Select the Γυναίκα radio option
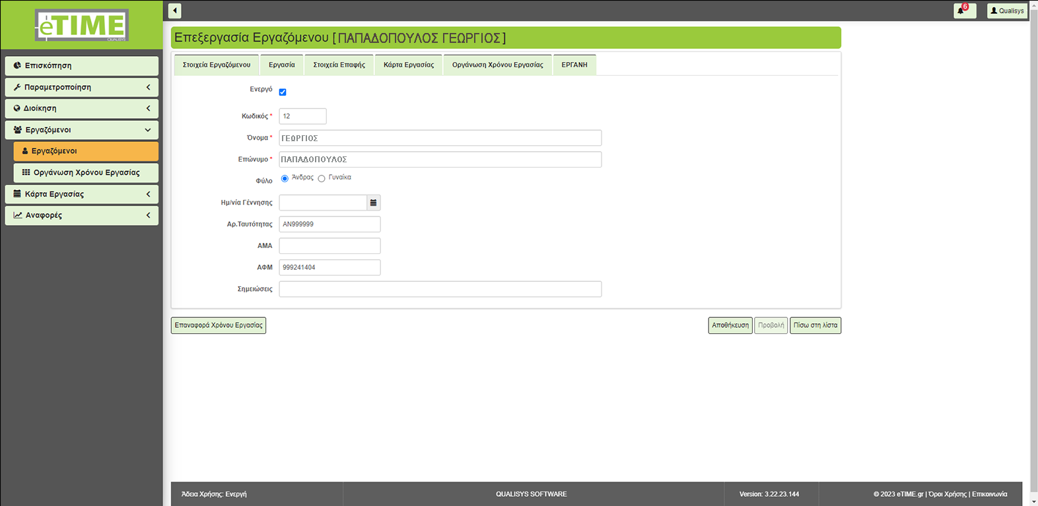 point(322,179)
